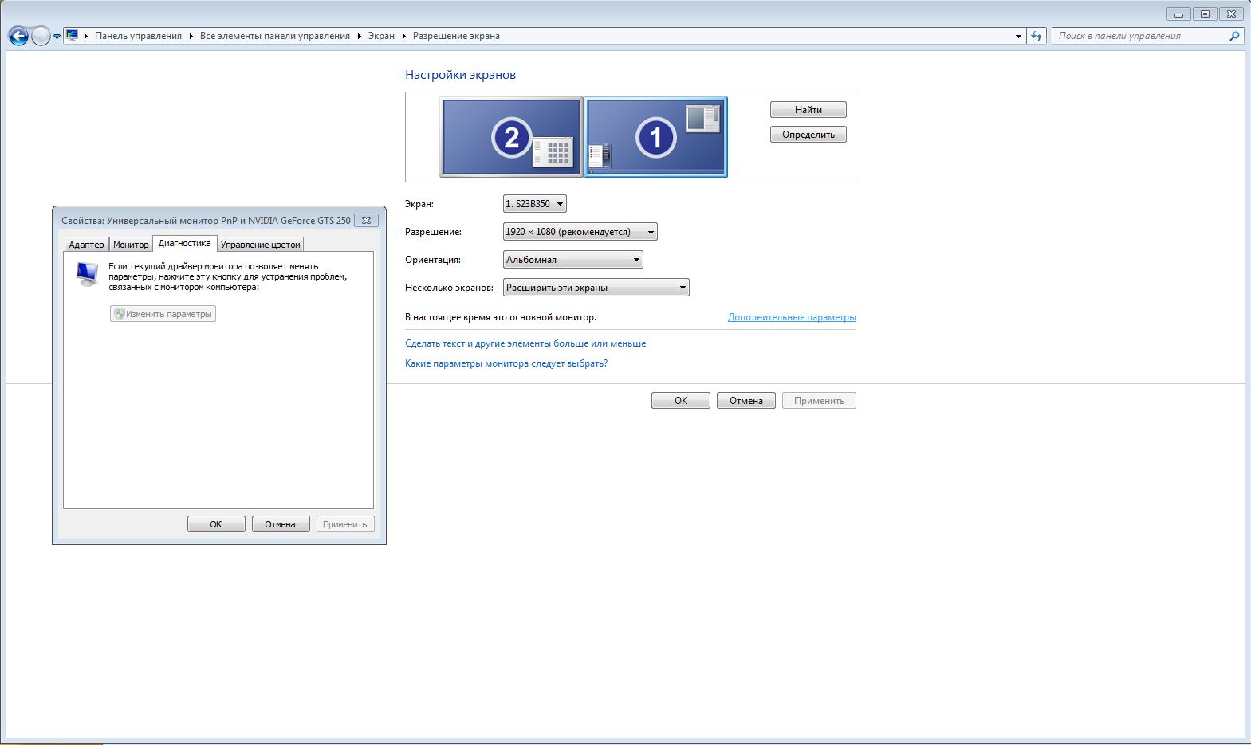Open the Дополнительные параметры link
This screenshot has width=1251, height=745.
coord(791,317)
